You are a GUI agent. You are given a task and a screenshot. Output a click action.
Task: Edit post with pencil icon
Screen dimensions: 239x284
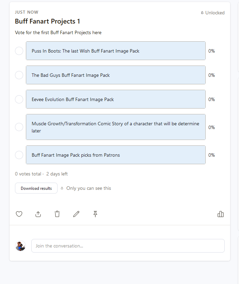(x=76, y=214)
